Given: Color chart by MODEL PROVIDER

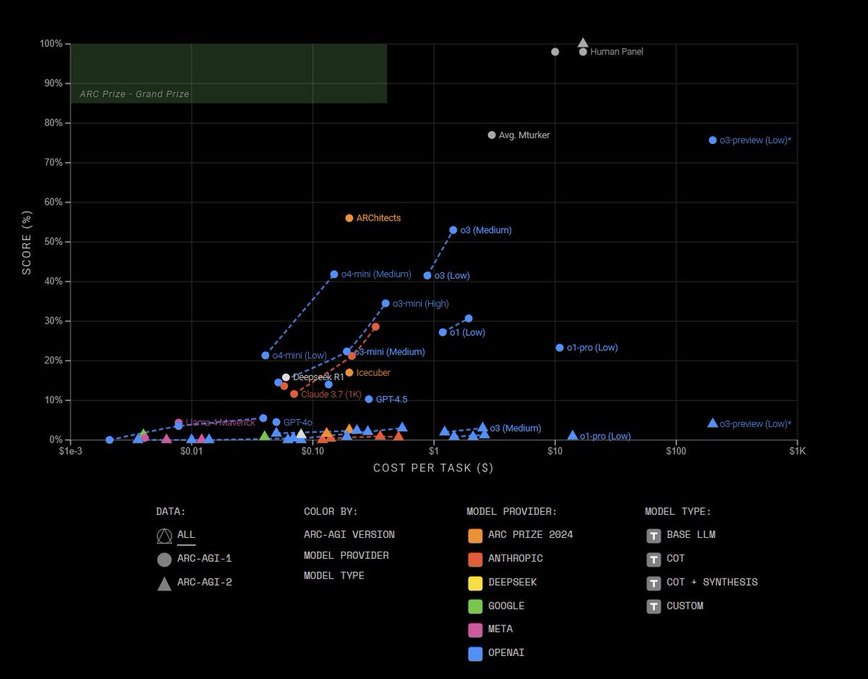Looking at the screenshot, I should tap(346, 555).
